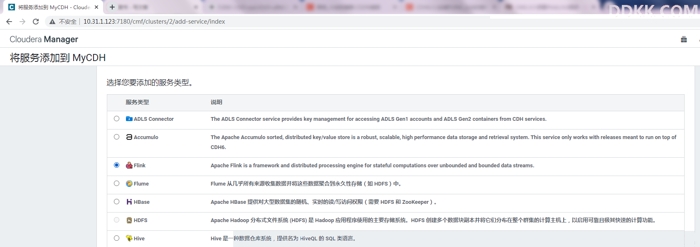
Task: Focus the address bar showing 10.31.1.123:7180
Action: (x=154, y=22)
